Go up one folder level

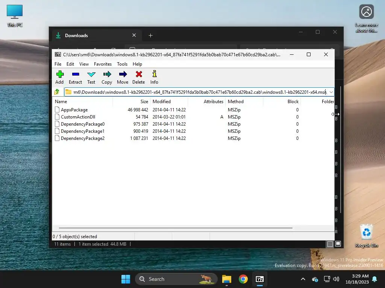click(x=57, y=92)
